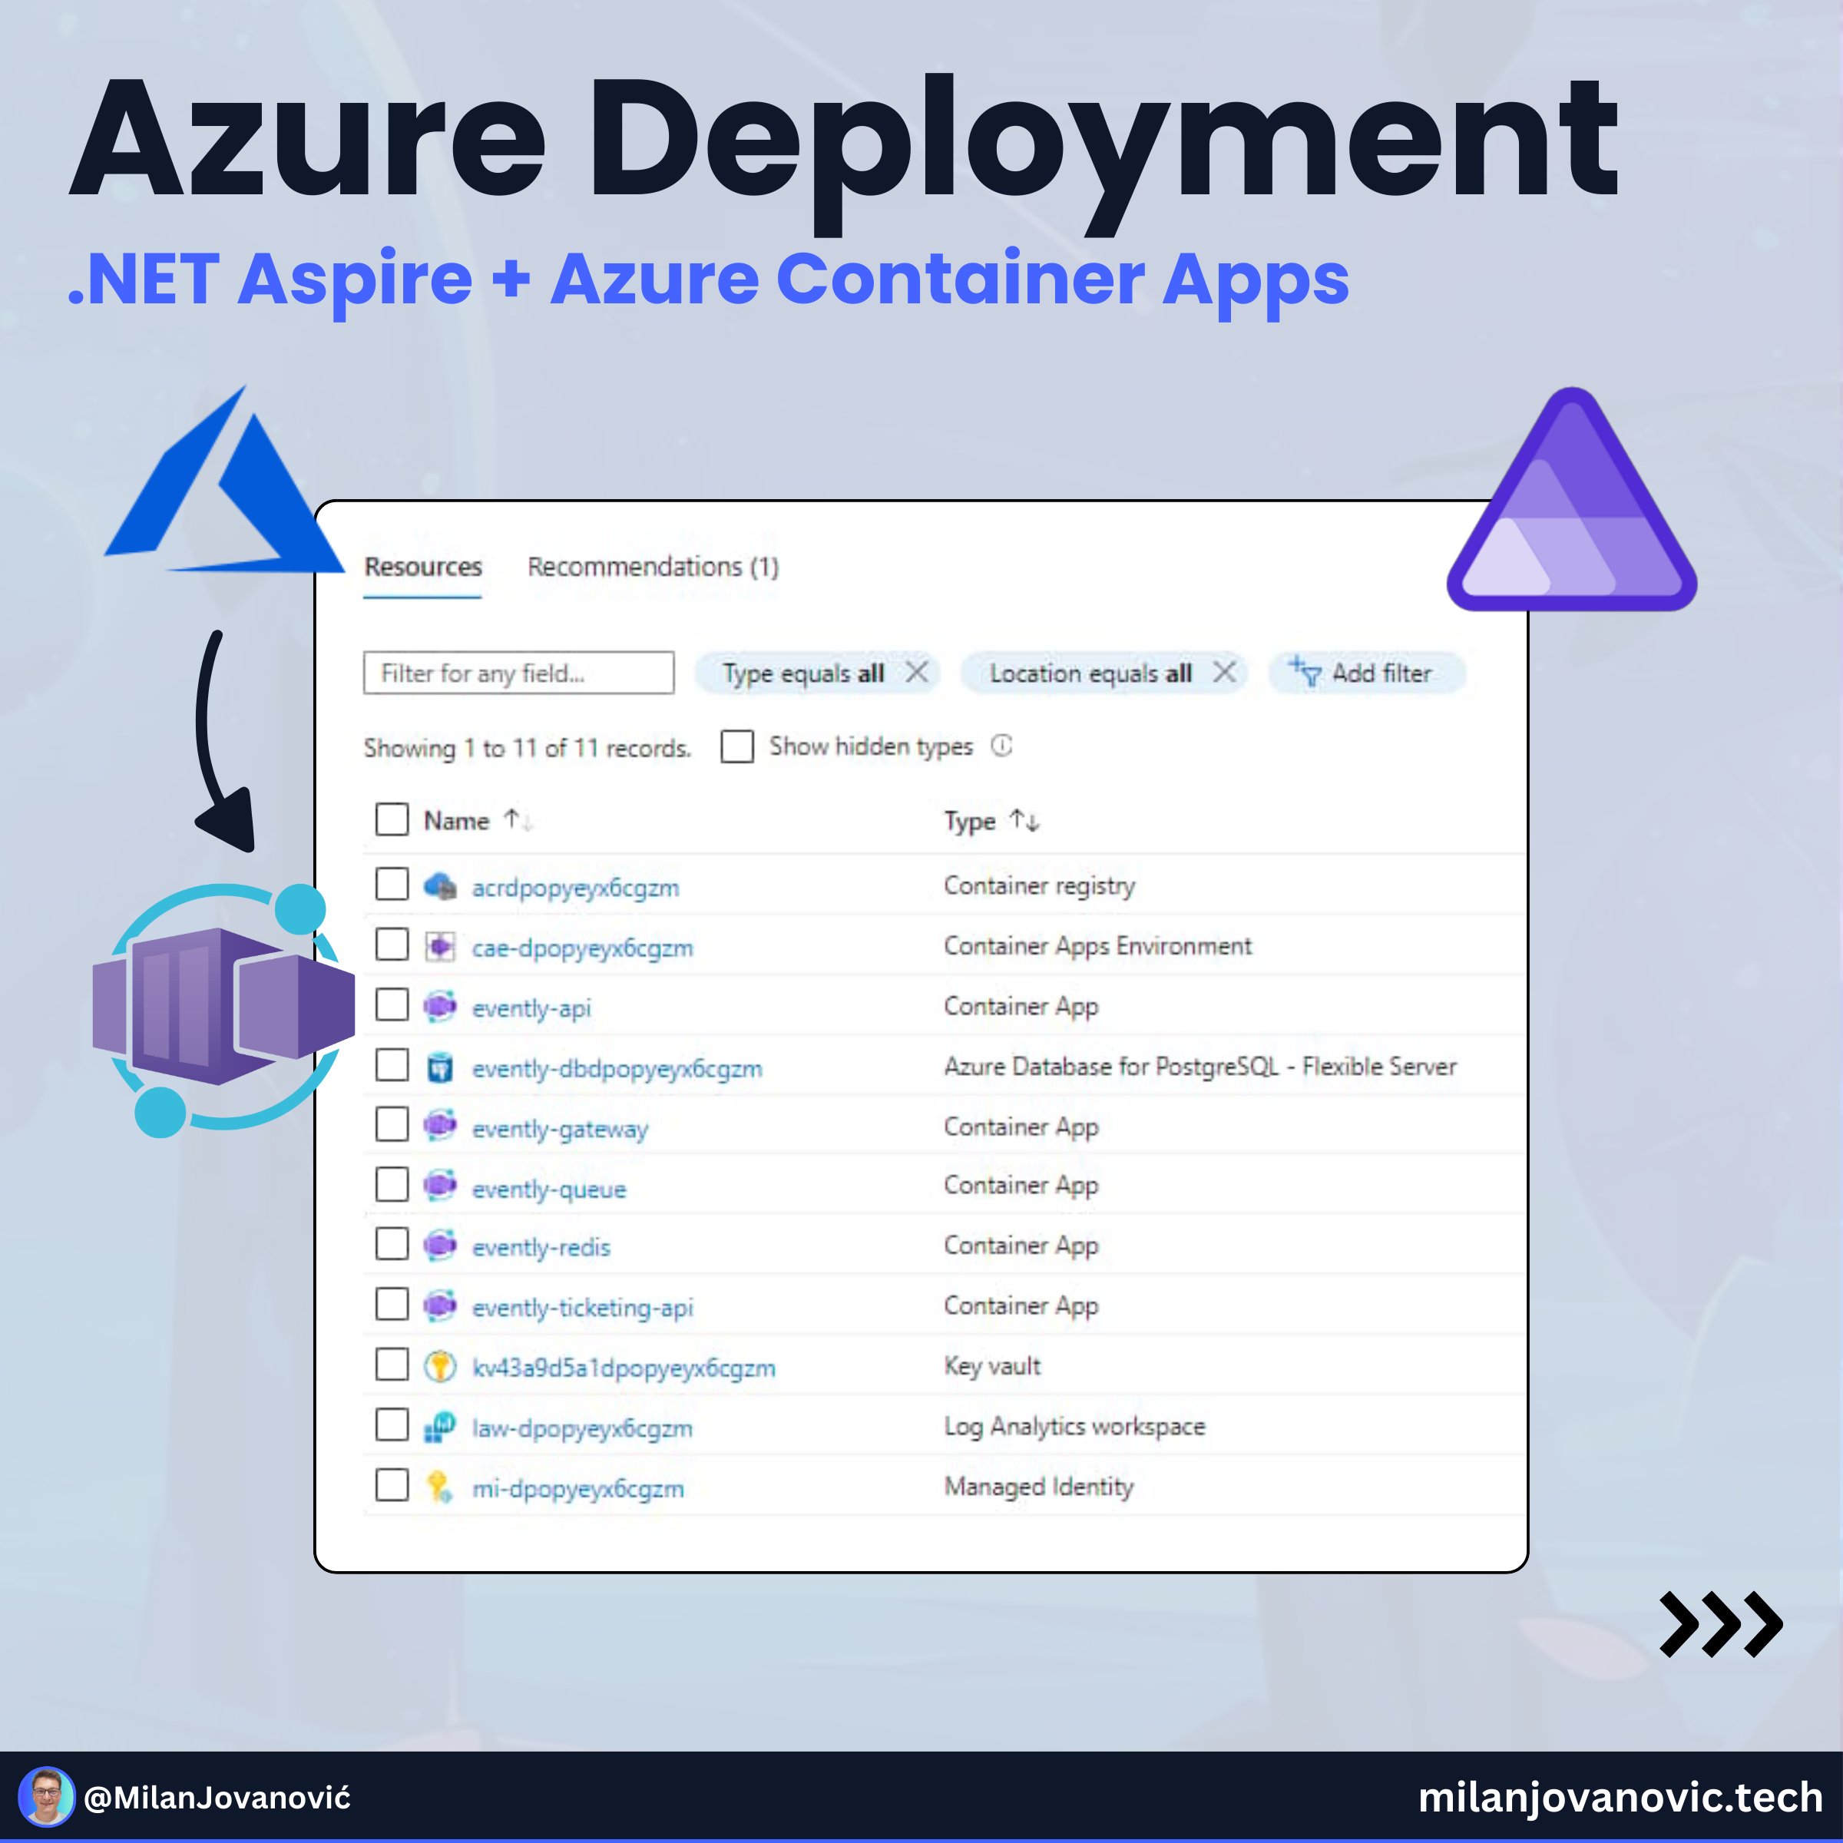This screenshot has height=1843, width=1843.
Task: Open the mi-dpopyeyx6cgzm resource link
Action: (578, 1488)
